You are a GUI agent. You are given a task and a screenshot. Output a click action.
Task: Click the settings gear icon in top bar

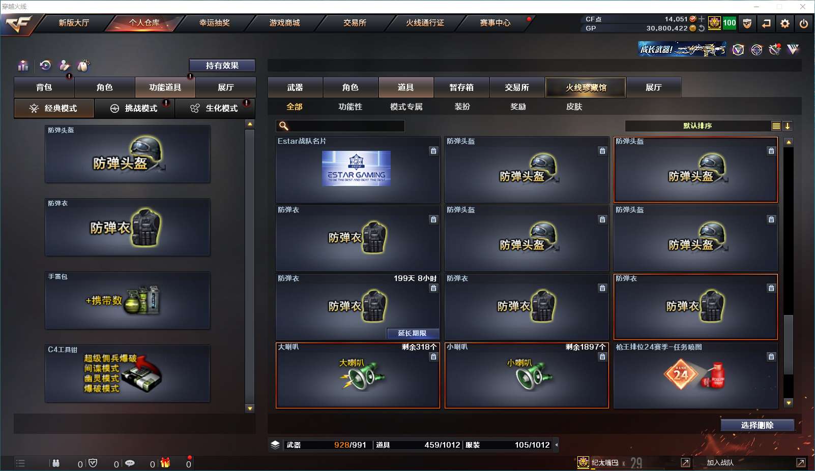[x=785, y=23]
